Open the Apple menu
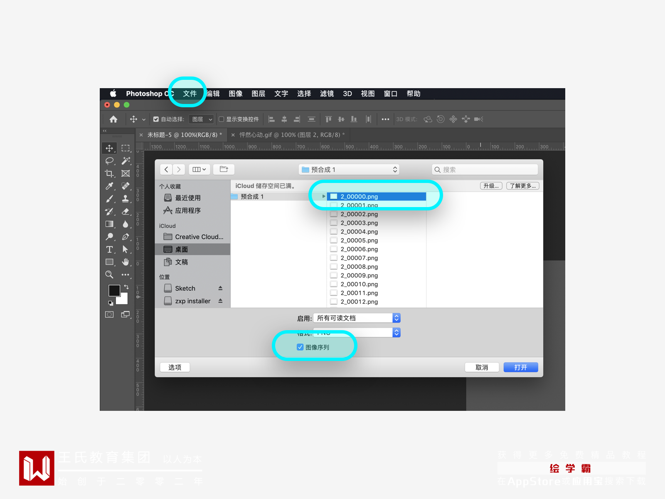 pos(113,94)
